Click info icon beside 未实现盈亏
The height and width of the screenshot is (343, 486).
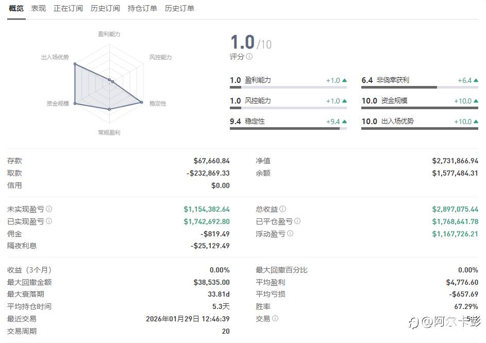(x=49, y=209)
